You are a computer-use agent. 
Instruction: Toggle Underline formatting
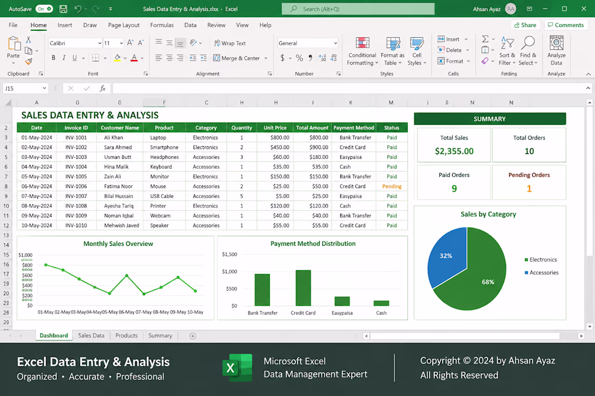[x=75, y=58]
